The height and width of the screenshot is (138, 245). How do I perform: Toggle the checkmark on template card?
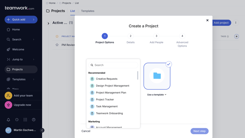coord(169,64)
